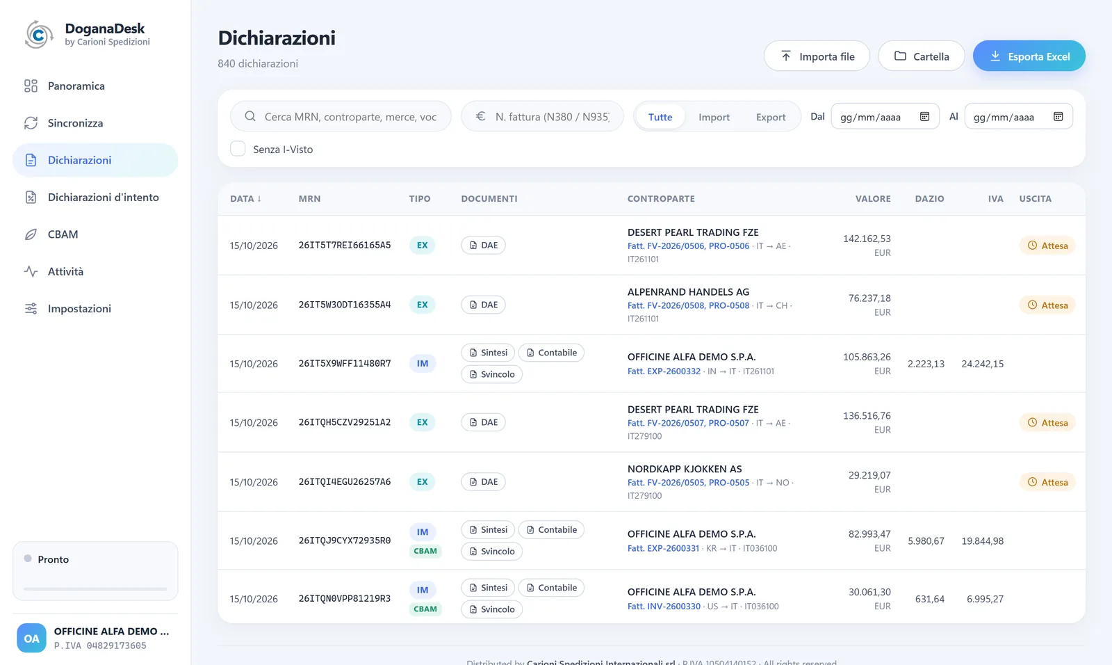This screenshot has height=665, width=1112.
Task: Open invoice link Fatt. INV-2600330
Action: (664, 607)
